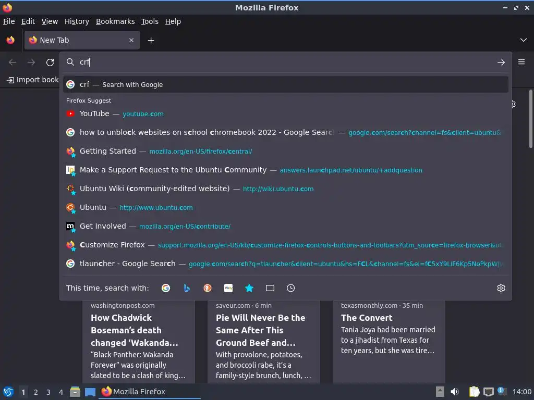Switch to workspace 4

click(61, 392)
